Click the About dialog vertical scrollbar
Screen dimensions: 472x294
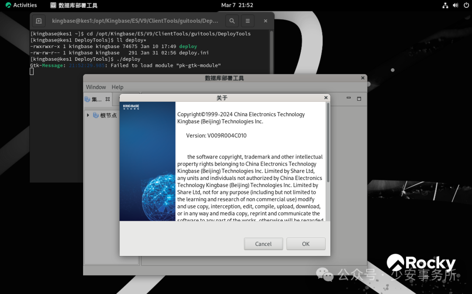(328, 143)
